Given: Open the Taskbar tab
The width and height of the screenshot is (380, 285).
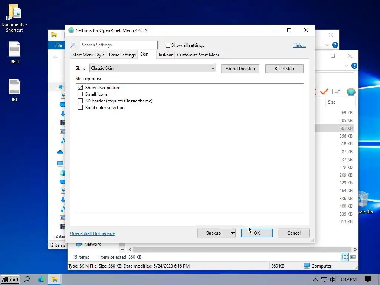Looking at the screenshot, I should (165, 55).
